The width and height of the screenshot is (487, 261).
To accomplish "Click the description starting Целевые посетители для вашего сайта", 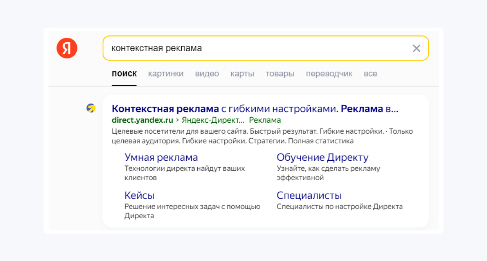I will tap(263, 136).
